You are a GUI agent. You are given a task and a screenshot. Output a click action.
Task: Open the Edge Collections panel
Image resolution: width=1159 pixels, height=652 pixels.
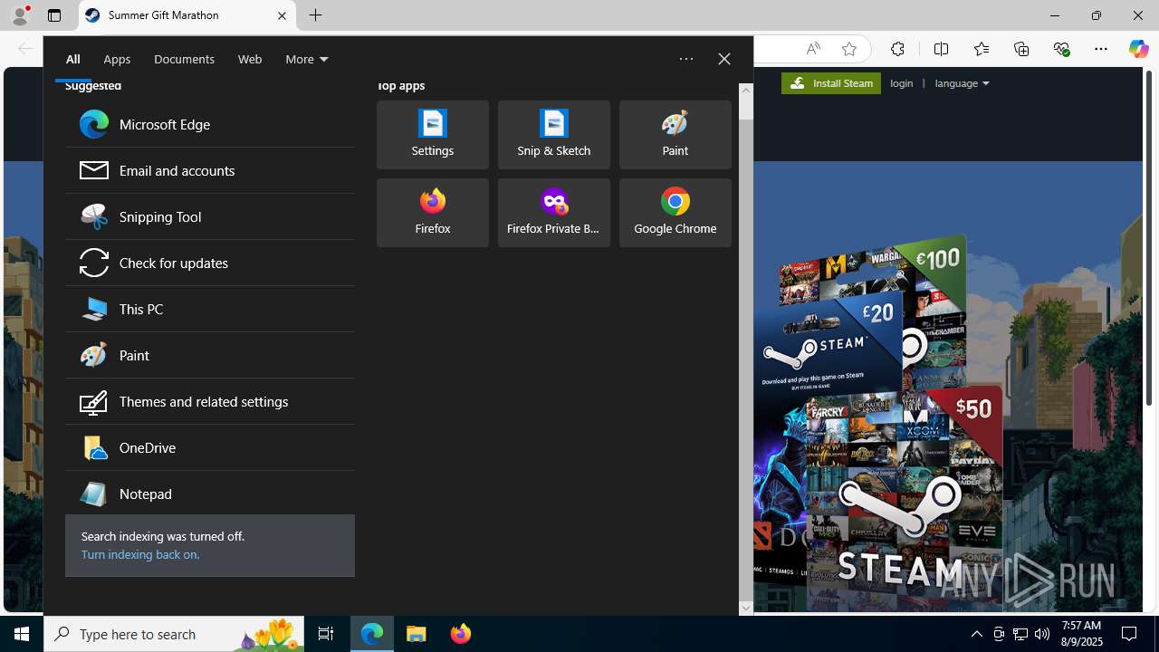coord(1021,49)
